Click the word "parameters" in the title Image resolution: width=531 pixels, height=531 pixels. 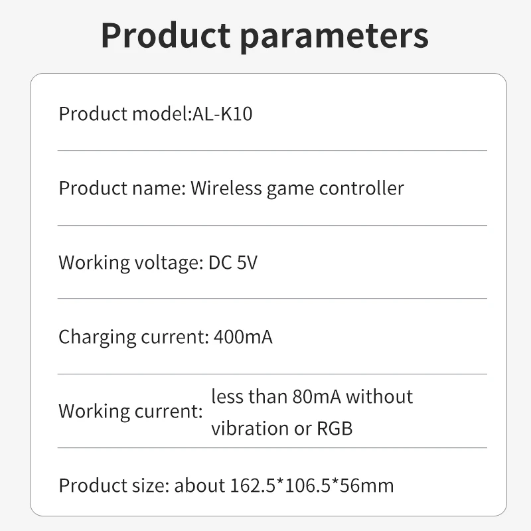(x=335, y=37)
